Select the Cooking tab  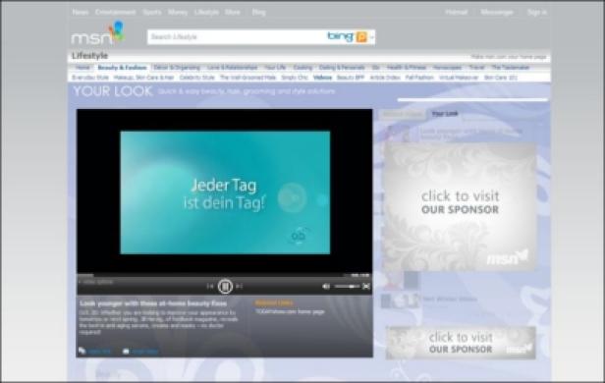point(302,68)
